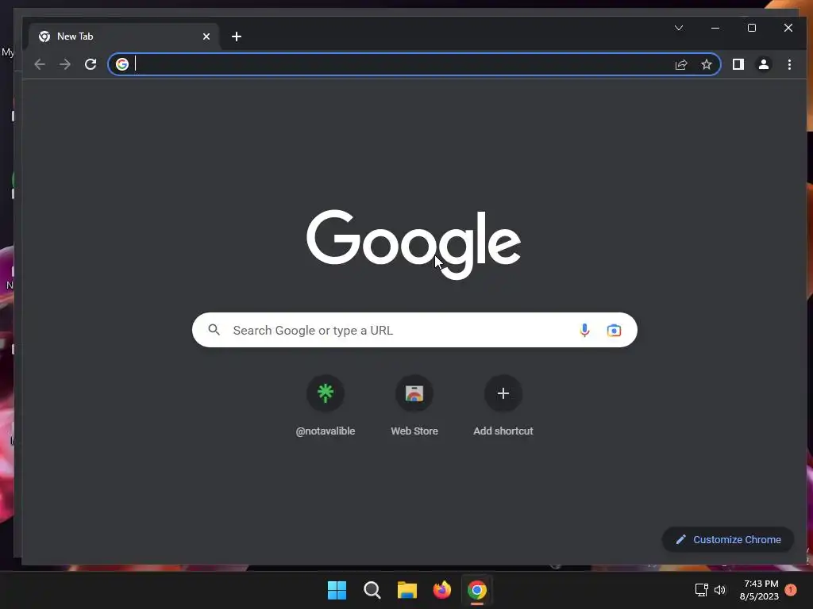
Task: Open Windows Search from taskbar
Action: click(x=372, y=590)
